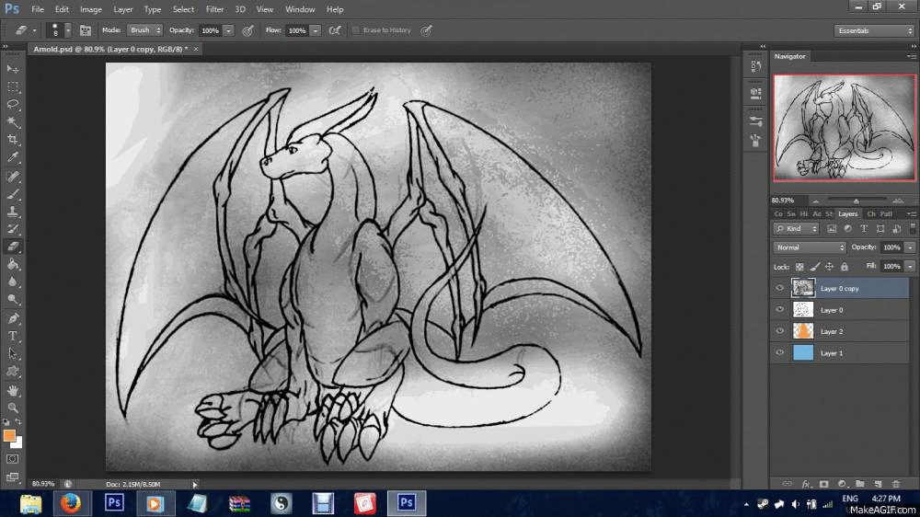Select the Zoom tool

click(13, 407)
